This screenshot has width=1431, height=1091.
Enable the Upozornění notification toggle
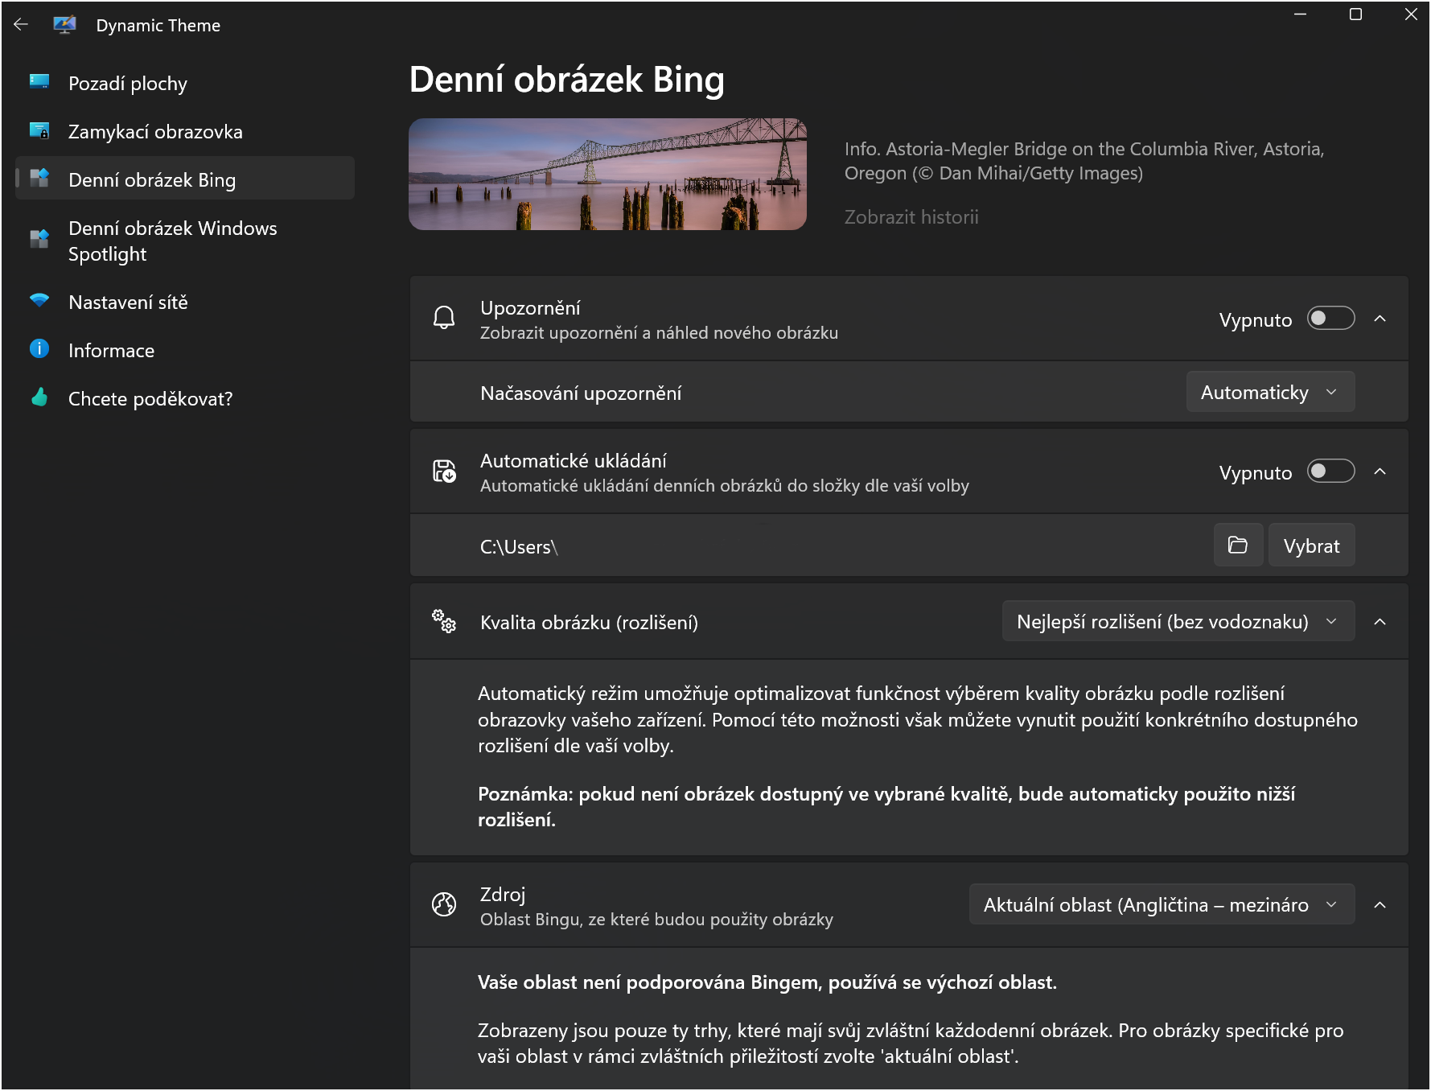pos(1330,319)
